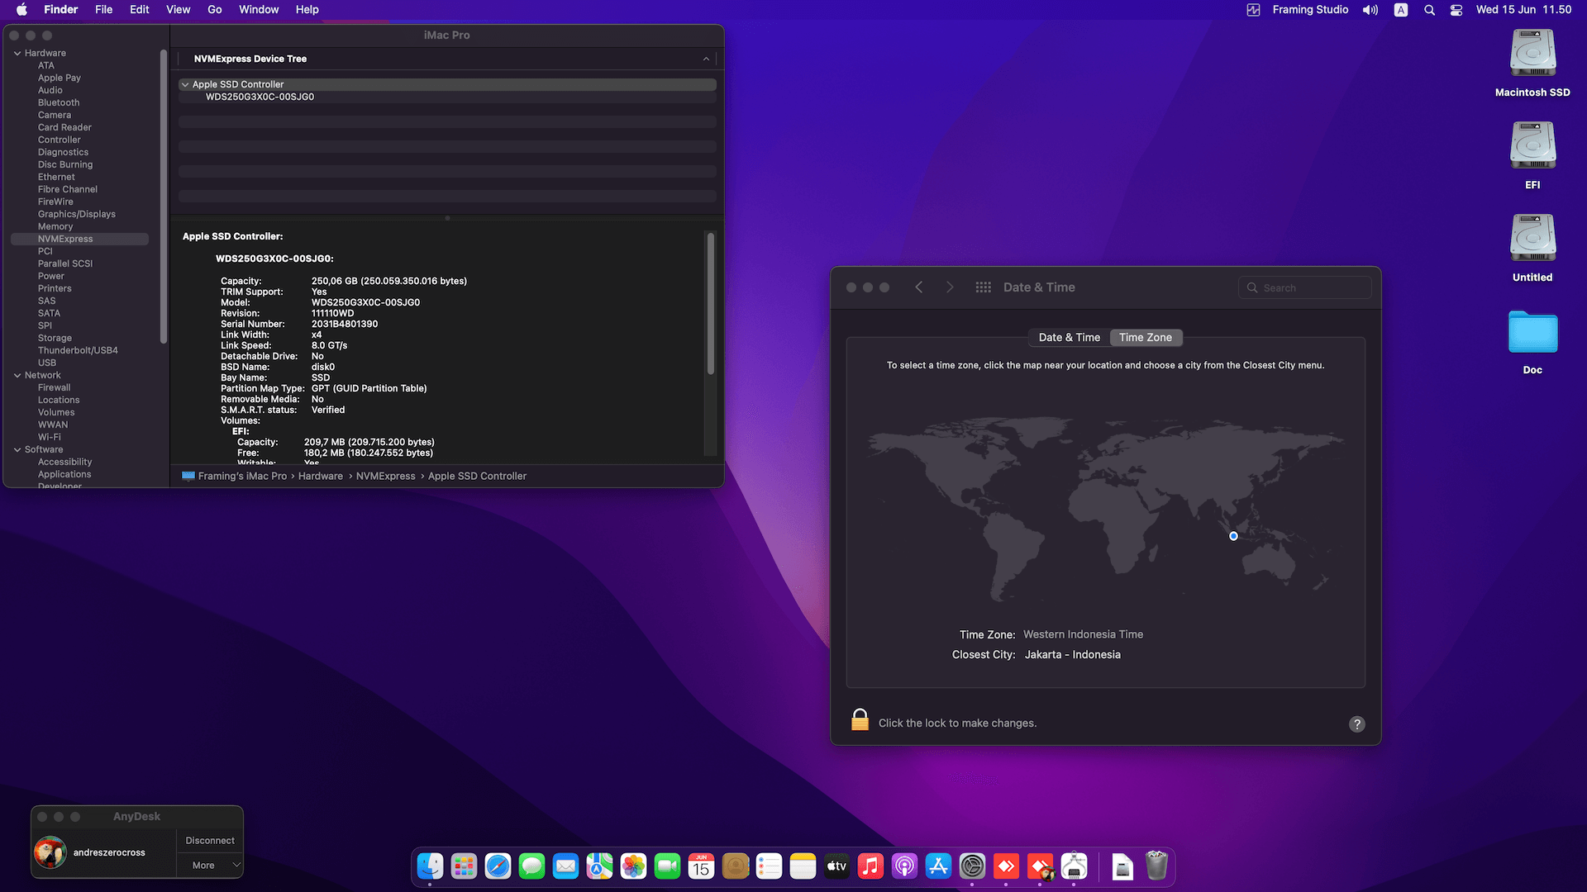
Task: Collapse the Software section in sidebar
Action: pos(17,449)
